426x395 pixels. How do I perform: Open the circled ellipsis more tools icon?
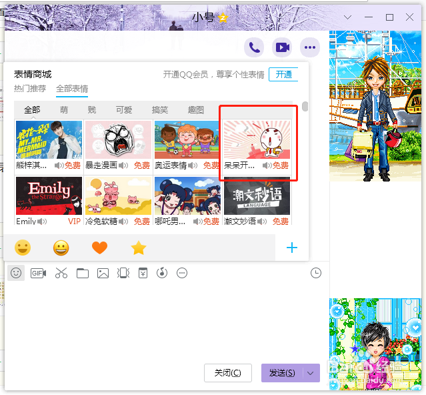182,273
